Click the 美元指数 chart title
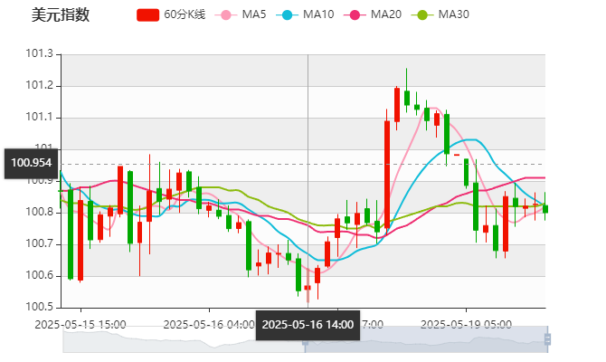This screenshot has width=606, height=362. (61, 15)
